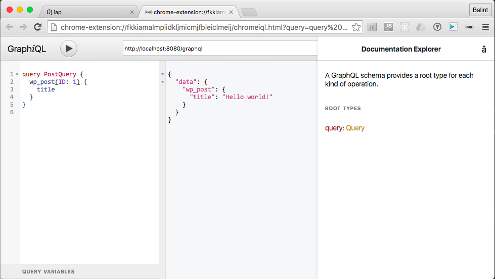Collapse the root object in the result
Screen dimensions: 495x279
(163, 74)
